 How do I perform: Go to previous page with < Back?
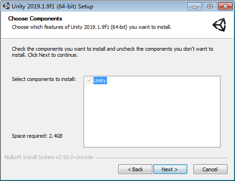pyautogui.click(x=135, y=169)
